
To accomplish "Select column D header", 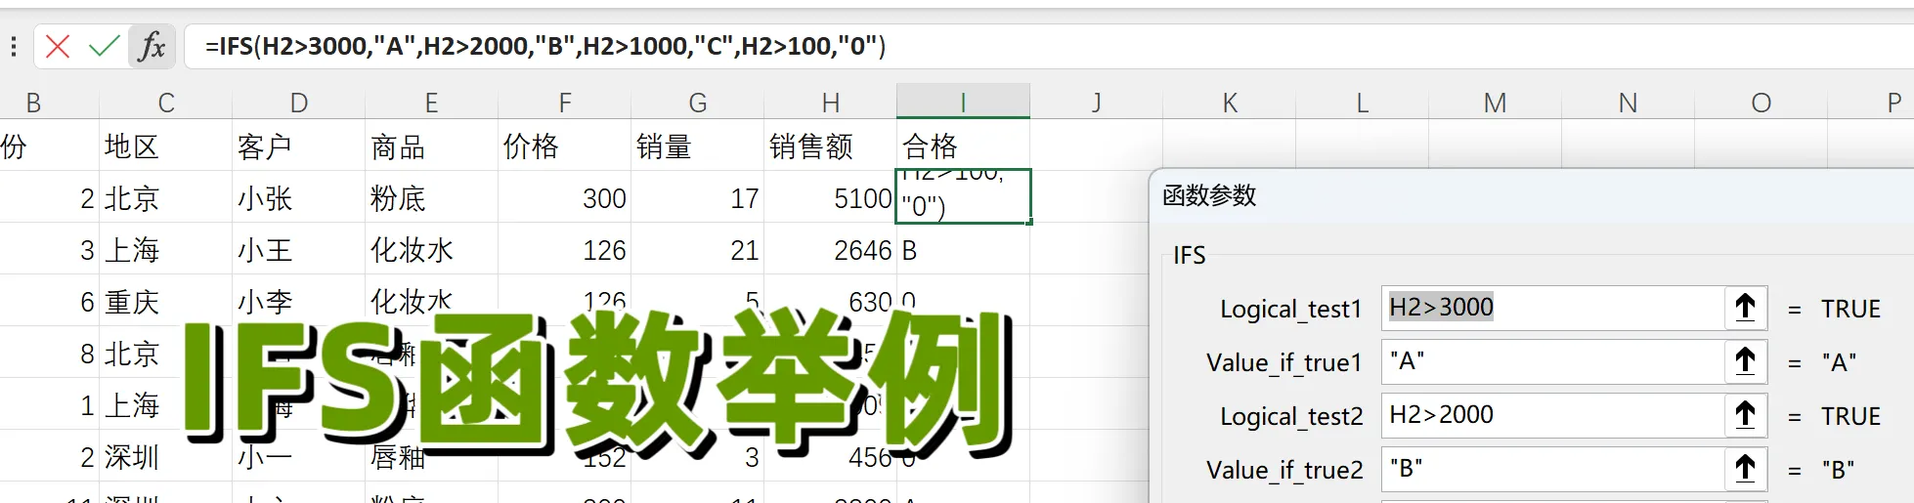I will [x=299, y=103].
